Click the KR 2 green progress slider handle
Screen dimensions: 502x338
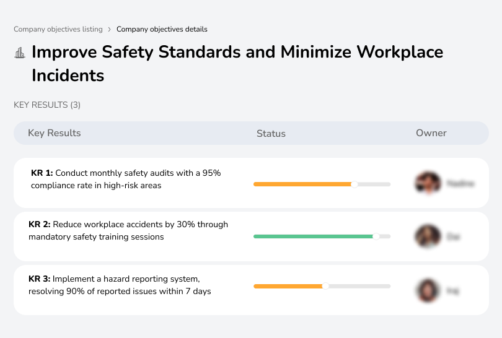376,236
